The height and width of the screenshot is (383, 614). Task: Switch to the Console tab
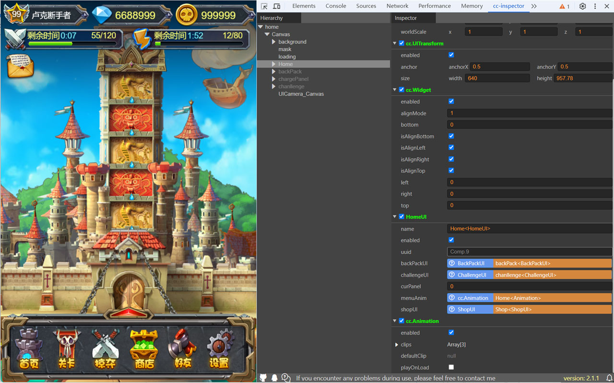(335, 6)
